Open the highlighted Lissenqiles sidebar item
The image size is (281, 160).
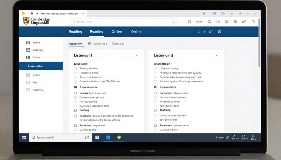click(41, 66)
